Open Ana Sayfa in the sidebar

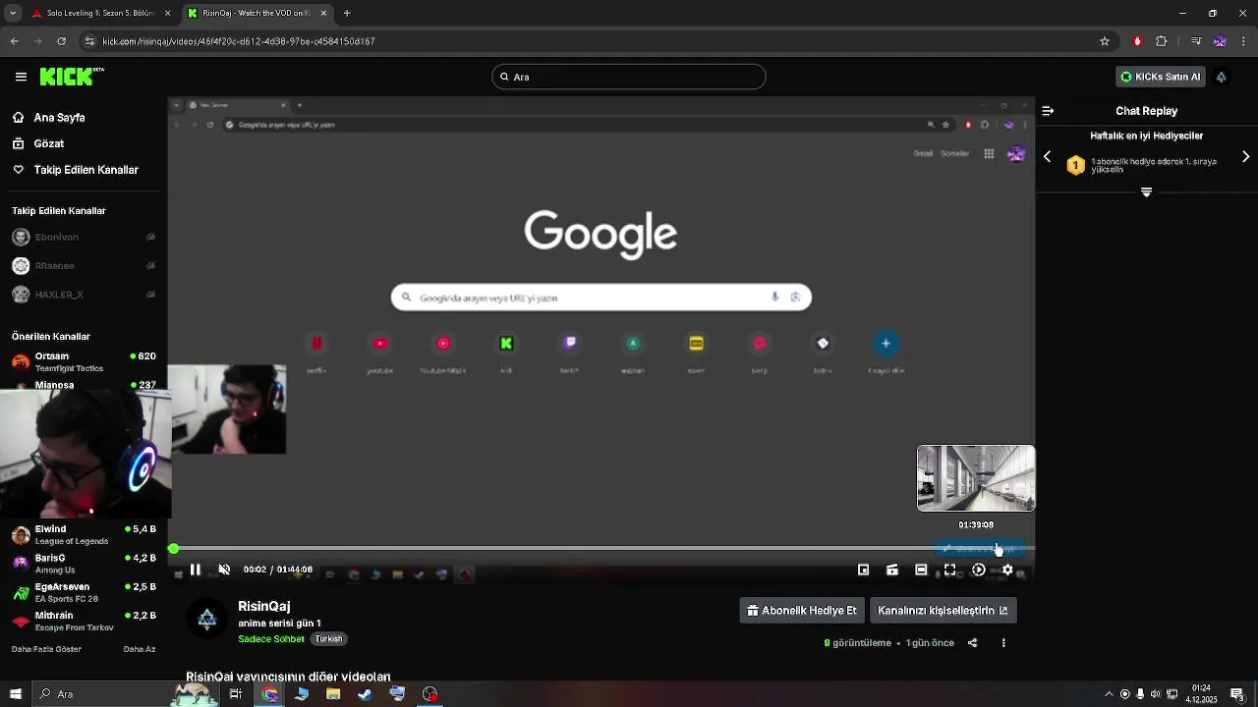[x=84, y=117]
